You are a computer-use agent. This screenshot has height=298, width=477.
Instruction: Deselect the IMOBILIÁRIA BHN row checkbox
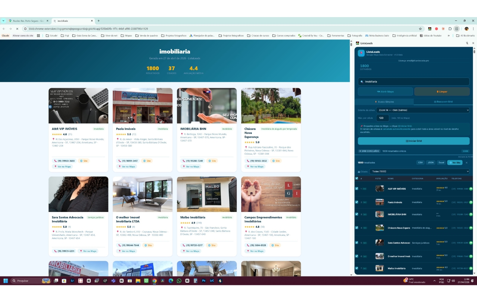[357, 215]
